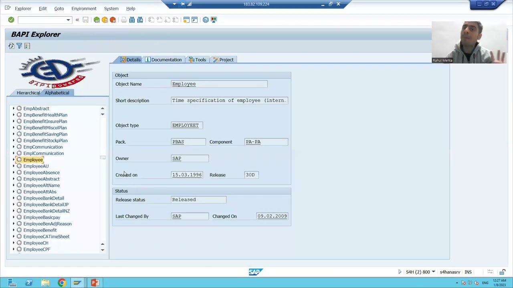Select EmployeeBasicpay in the tree
The image size is (513, 288).
point(42,217)
